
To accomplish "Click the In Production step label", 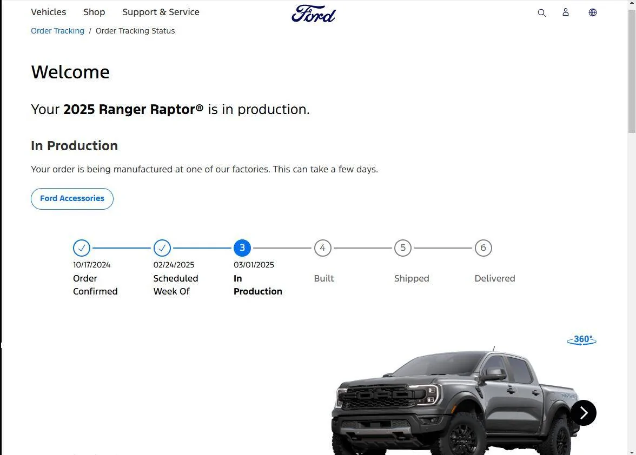I will [258, 285].
